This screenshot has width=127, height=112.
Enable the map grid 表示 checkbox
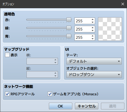click(x=7, y=55)
